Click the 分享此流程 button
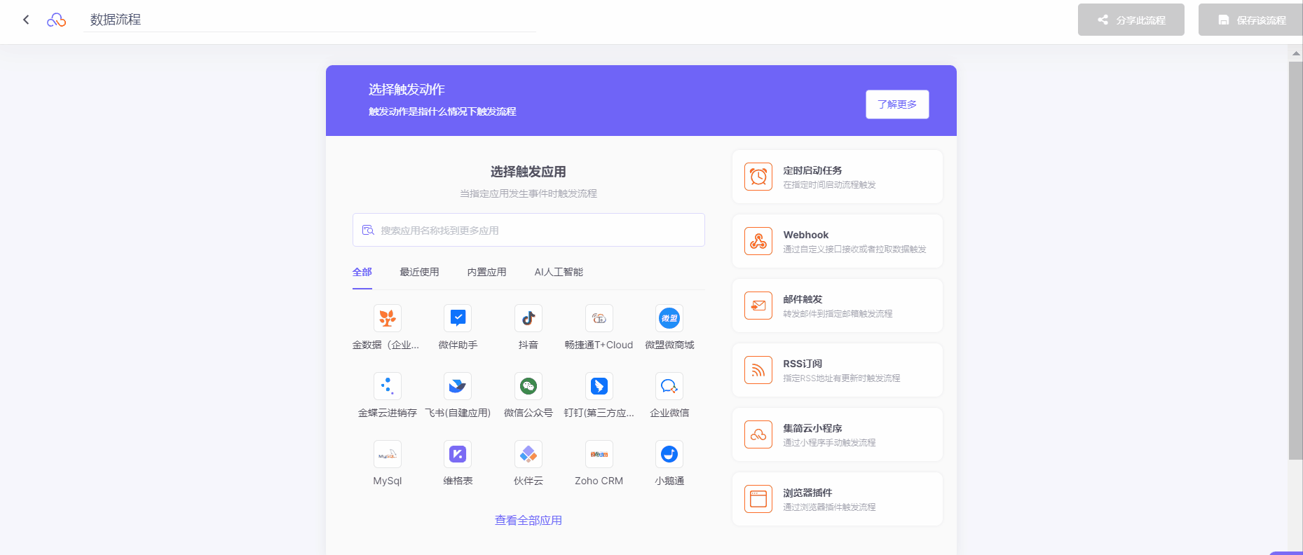The image size is (1303, 555). [1131, 20]
